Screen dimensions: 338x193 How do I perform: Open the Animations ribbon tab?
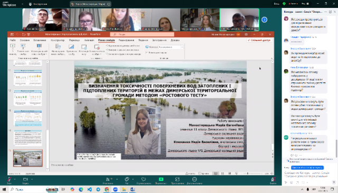(x=89, y=40)
